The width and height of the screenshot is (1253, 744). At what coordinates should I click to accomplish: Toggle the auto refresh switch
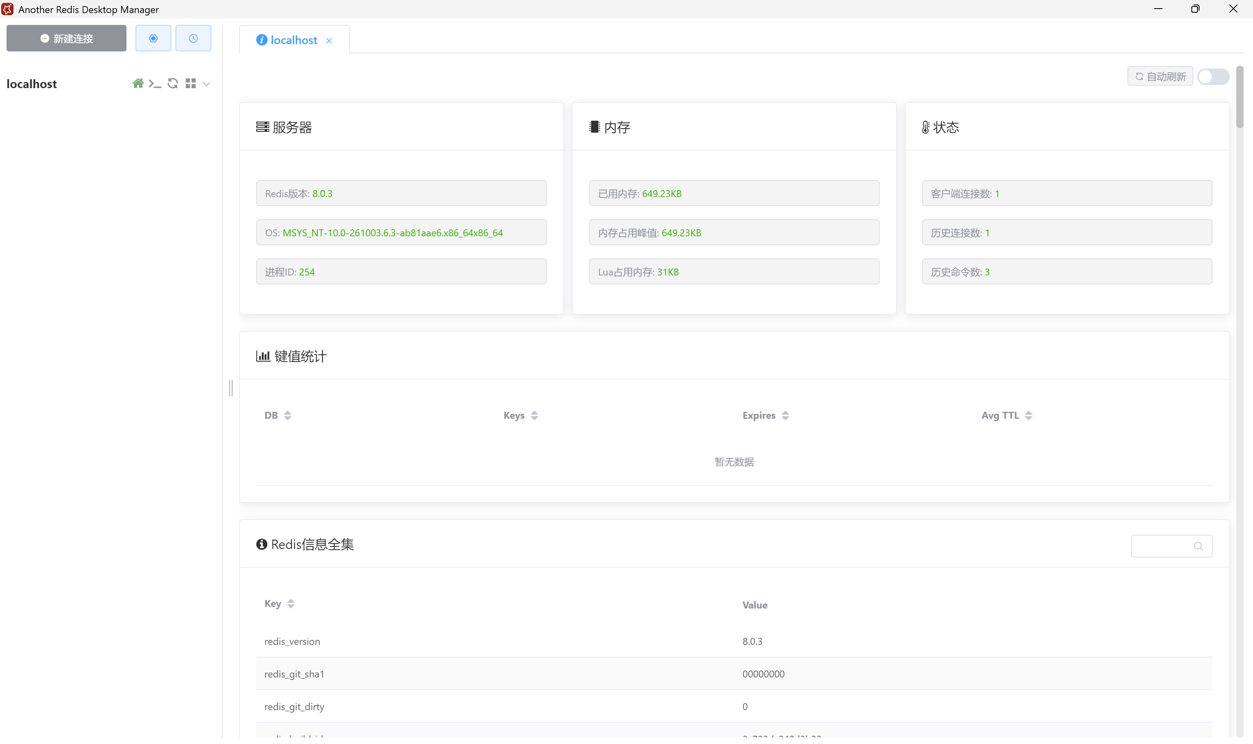[x=1213, y=77]
